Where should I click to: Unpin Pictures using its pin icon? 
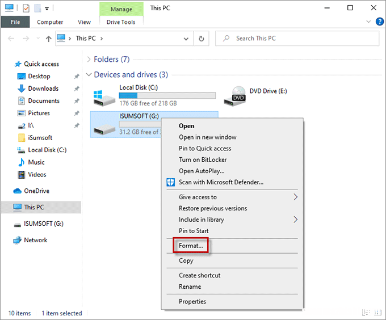(x=77, y=113)
